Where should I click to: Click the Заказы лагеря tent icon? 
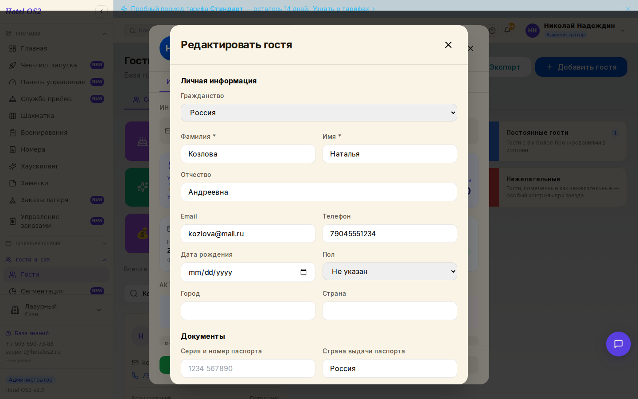13,200
